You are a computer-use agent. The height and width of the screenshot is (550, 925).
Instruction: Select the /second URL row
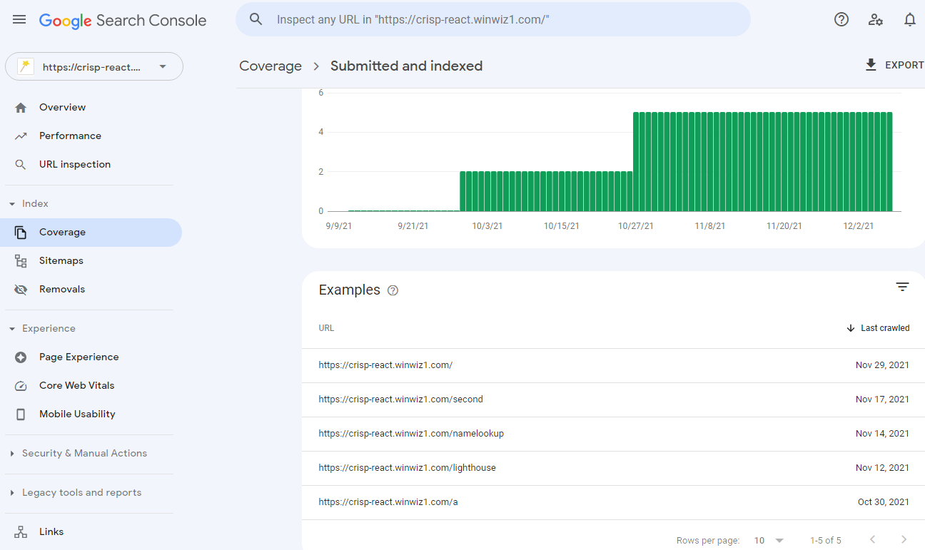pos(613,399)
